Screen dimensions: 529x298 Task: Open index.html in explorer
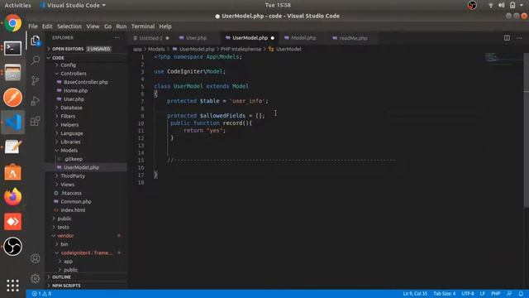coord(73,210)
